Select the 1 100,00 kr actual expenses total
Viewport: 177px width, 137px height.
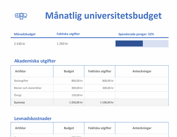(107, 102)
